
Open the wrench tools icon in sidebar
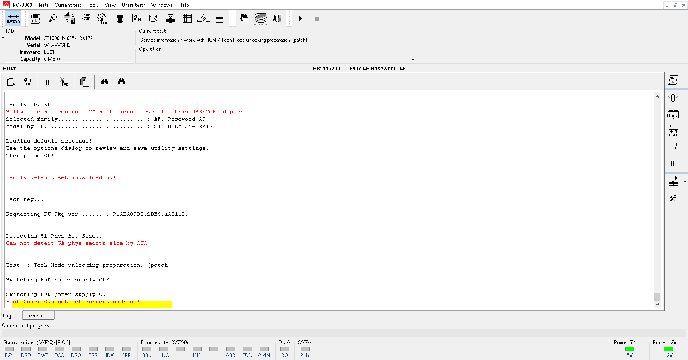point(673,198)
